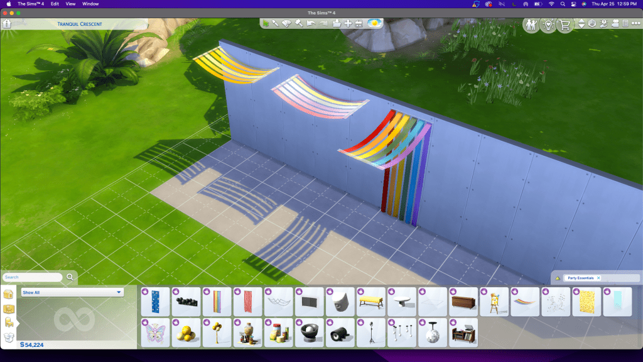
Task: Click in the Search input field
Action: tap(31, 277)
